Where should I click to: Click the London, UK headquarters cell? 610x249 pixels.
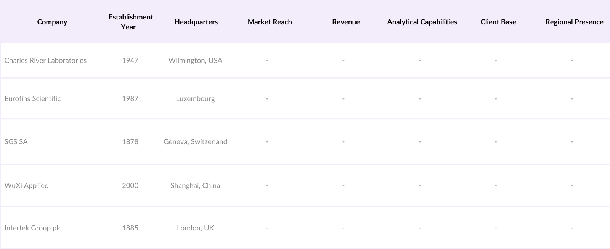pyautogui.click(x=195, y=228)
